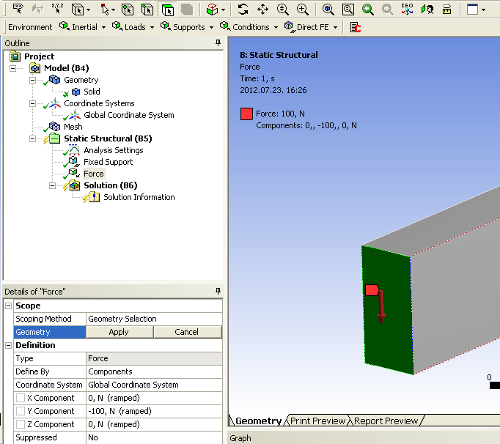
Task: Activate the Pan view tool
Action: pyautogui.click(x=262, y=10)
